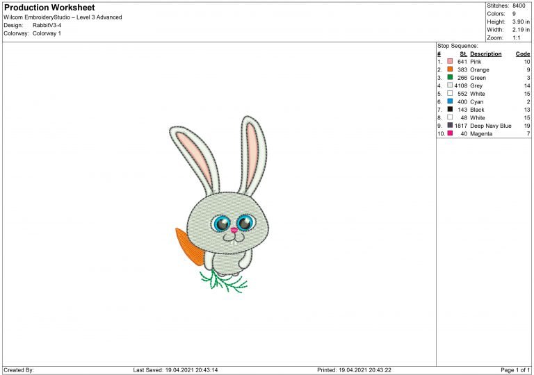
Task: Click the 'Description' column header
Action: tap(485, 53)
